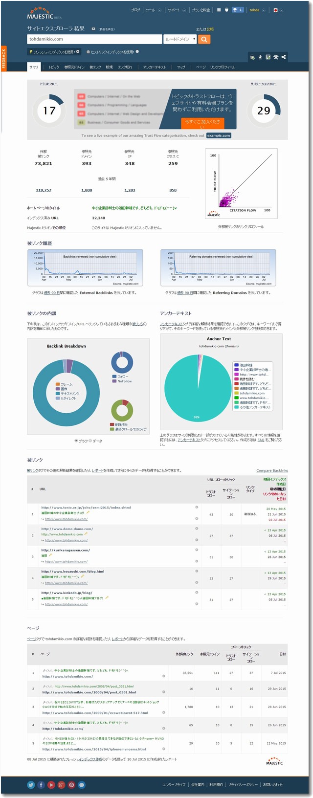Open the http://www.kouzushi.com/blog.html backlink URL
313x798 pixels.
click(x=73, y=571)
